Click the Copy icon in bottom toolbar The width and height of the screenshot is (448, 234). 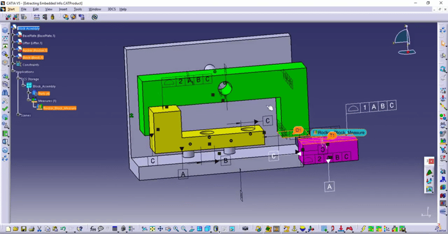47,229
